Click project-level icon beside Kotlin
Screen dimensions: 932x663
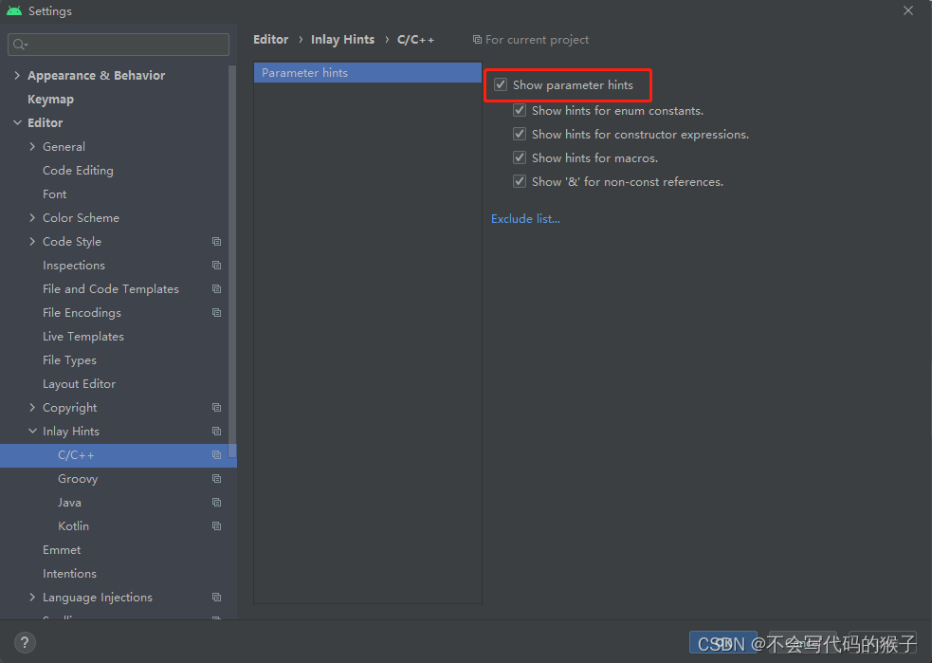pyautogui.click(x=216, y=526)
